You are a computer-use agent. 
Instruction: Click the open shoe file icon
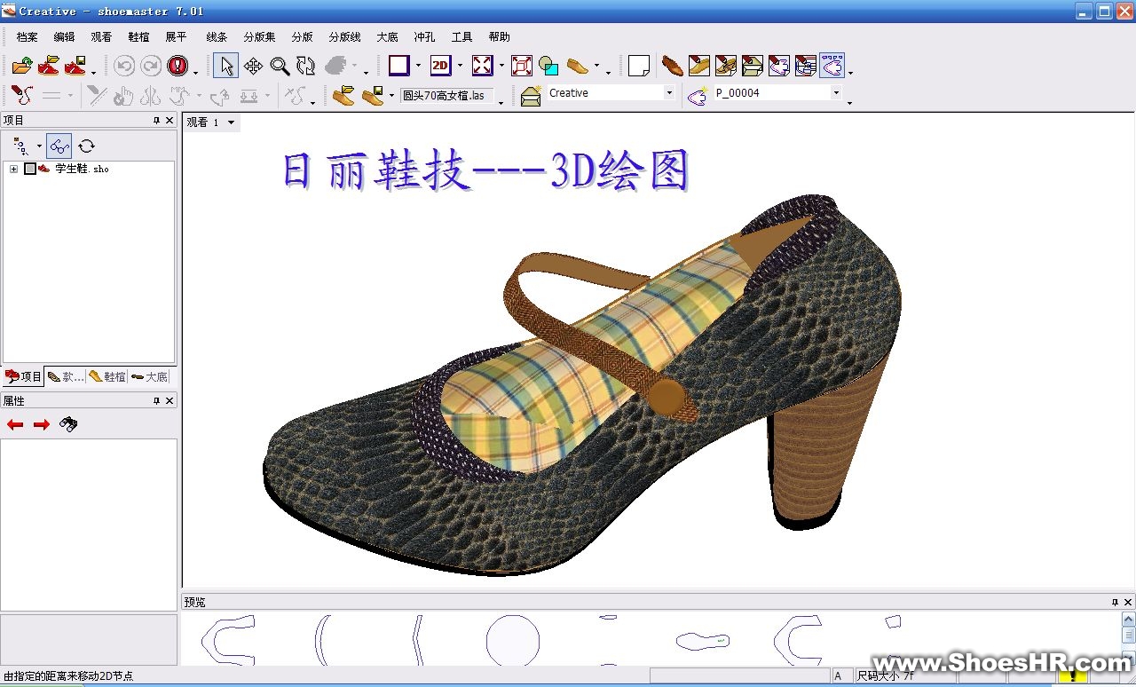pyautogui.click(x=48, y=66)
